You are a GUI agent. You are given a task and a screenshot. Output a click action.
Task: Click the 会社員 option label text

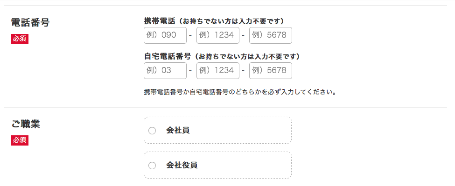point(178,131)
